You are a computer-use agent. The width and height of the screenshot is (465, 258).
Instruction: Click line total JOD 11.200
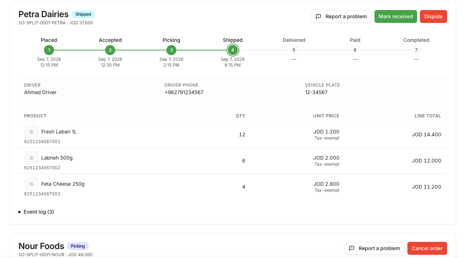426,187
